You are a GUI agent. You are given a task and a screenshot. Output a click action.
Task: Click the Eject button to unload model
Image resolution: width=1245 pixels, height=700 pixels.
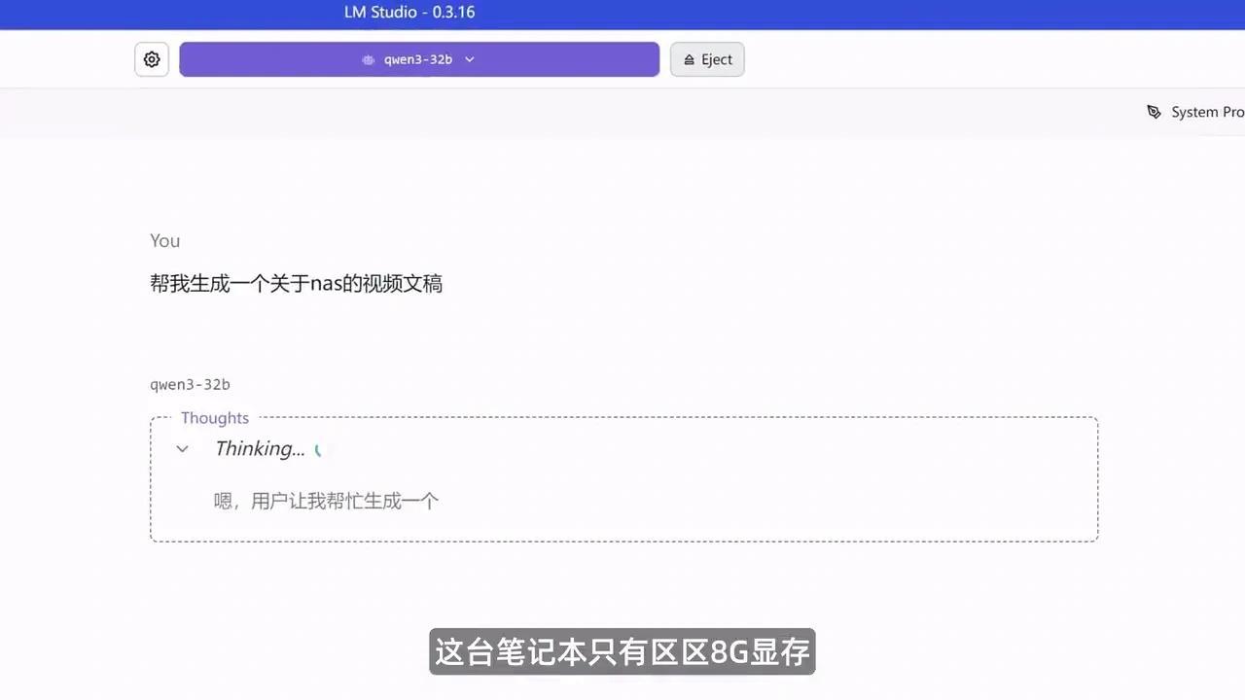click(707, 59)
